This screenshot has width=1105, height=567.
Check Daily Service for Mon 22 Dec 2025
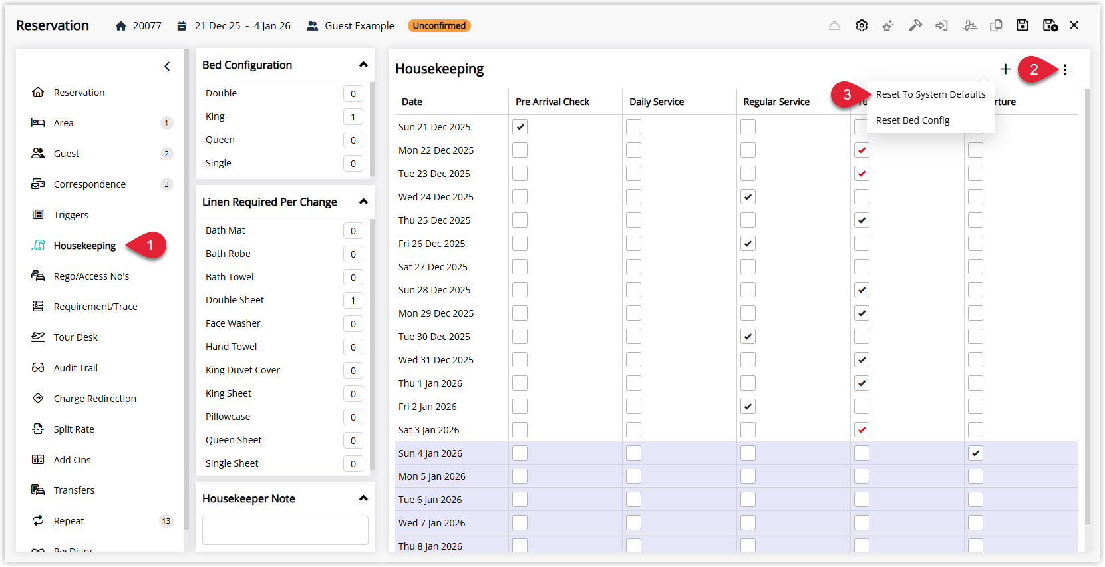(x=634, y=150)
